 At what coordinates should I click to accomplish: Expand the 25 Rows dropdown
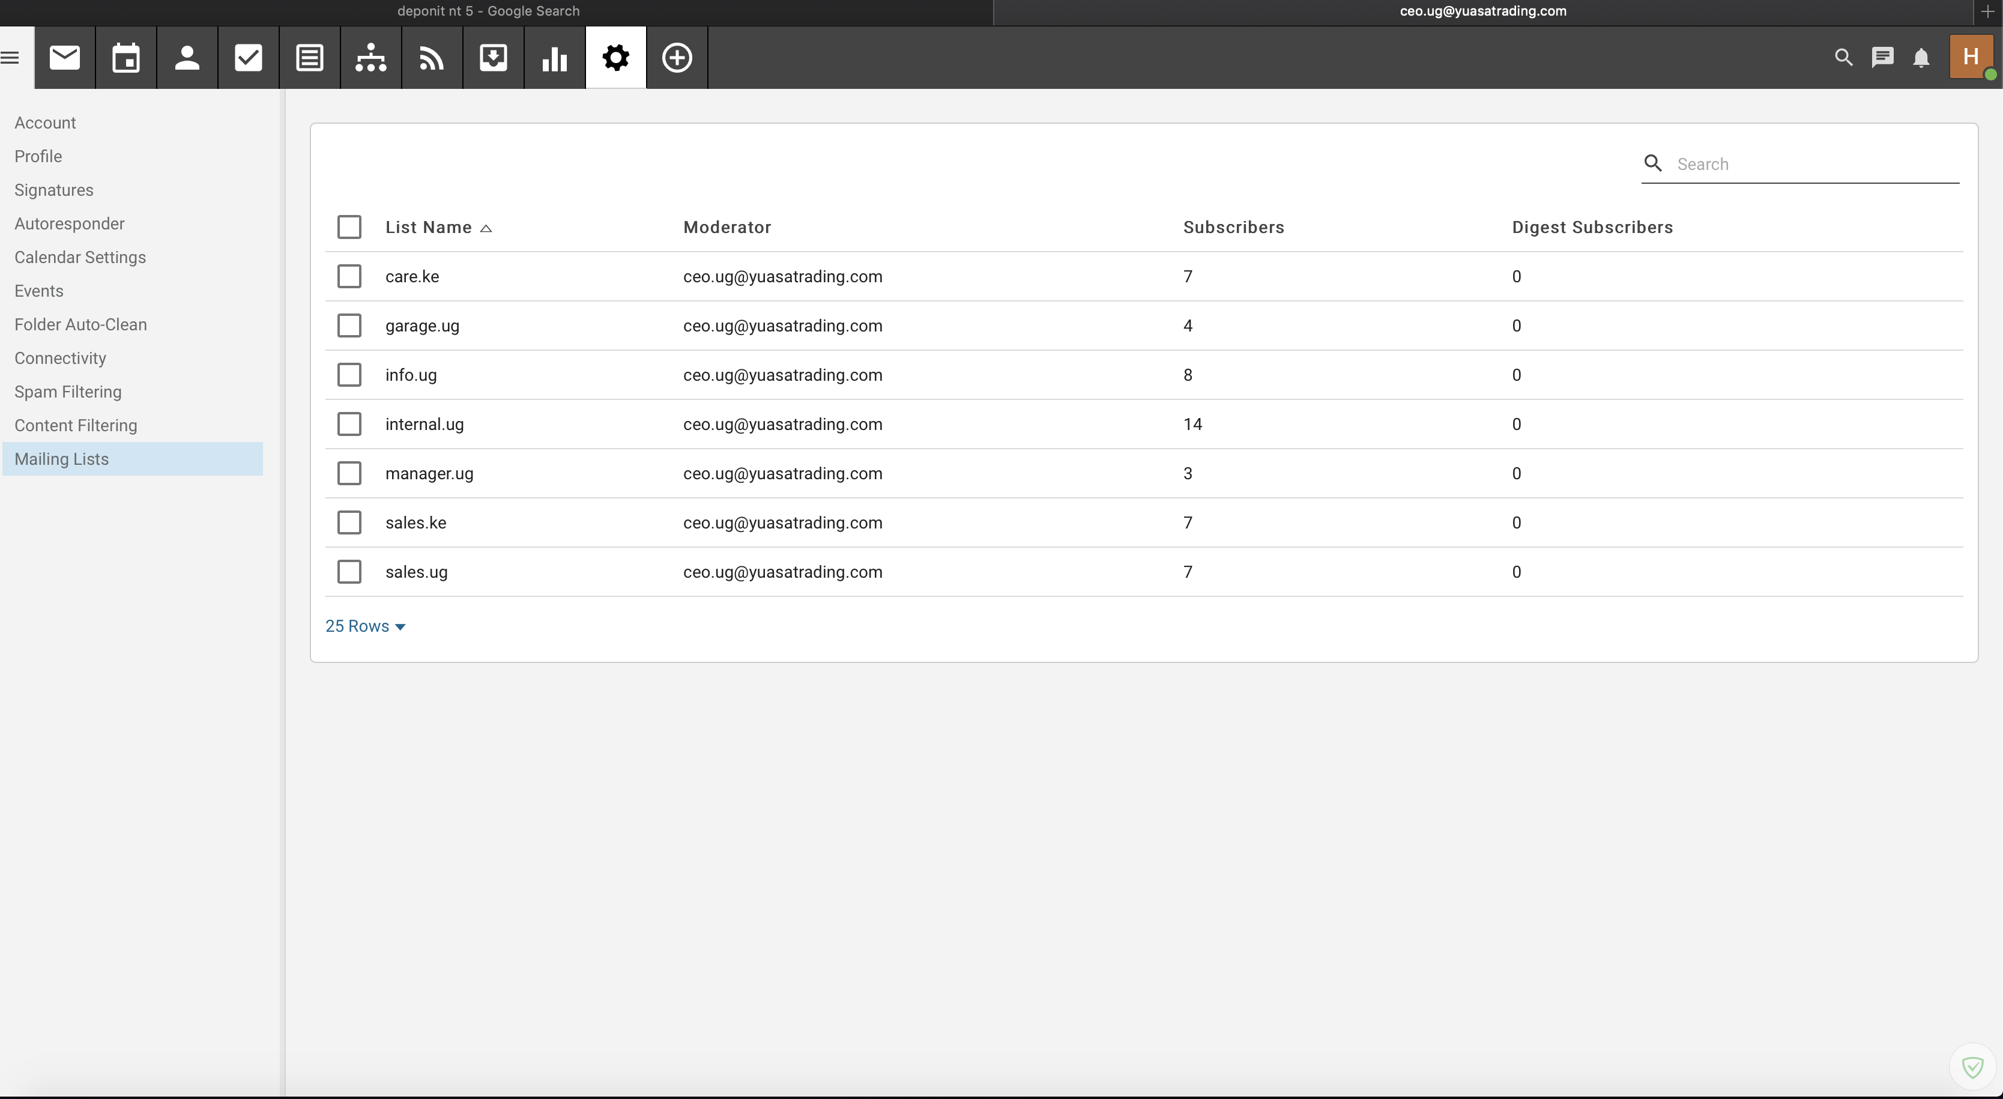tap(366, 626)
